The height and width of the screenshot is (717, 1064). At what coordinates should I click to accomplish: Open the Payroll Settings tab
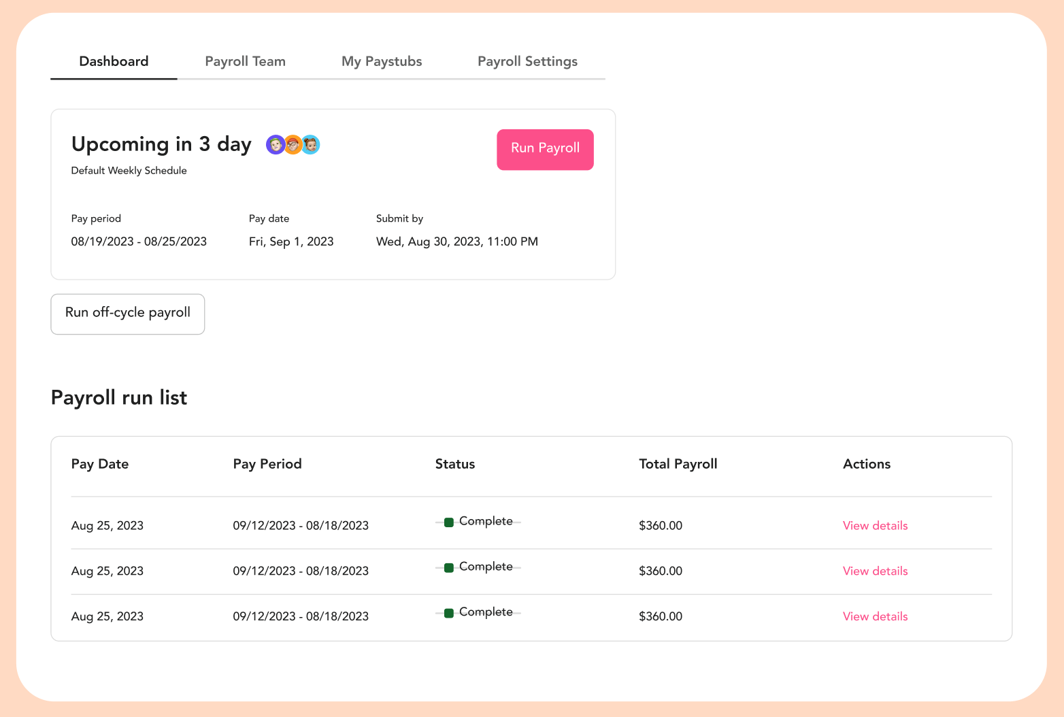click(527, 61)
